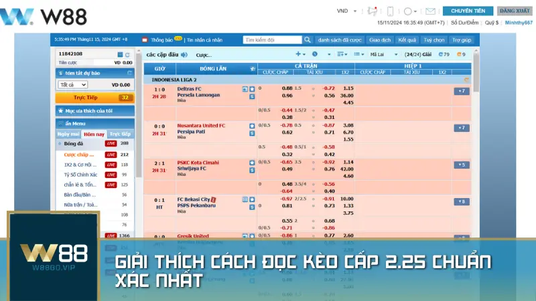This screenshot has height=301, width=536.
Task: Toggle the Ẩn Menu sidebar header
Action: coord(95,124)
